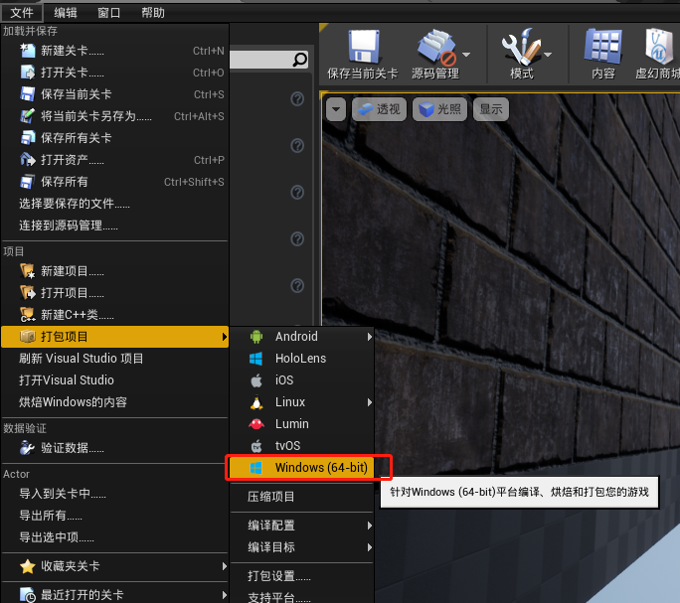Open the 文件 menu

(x=22, y=13)
